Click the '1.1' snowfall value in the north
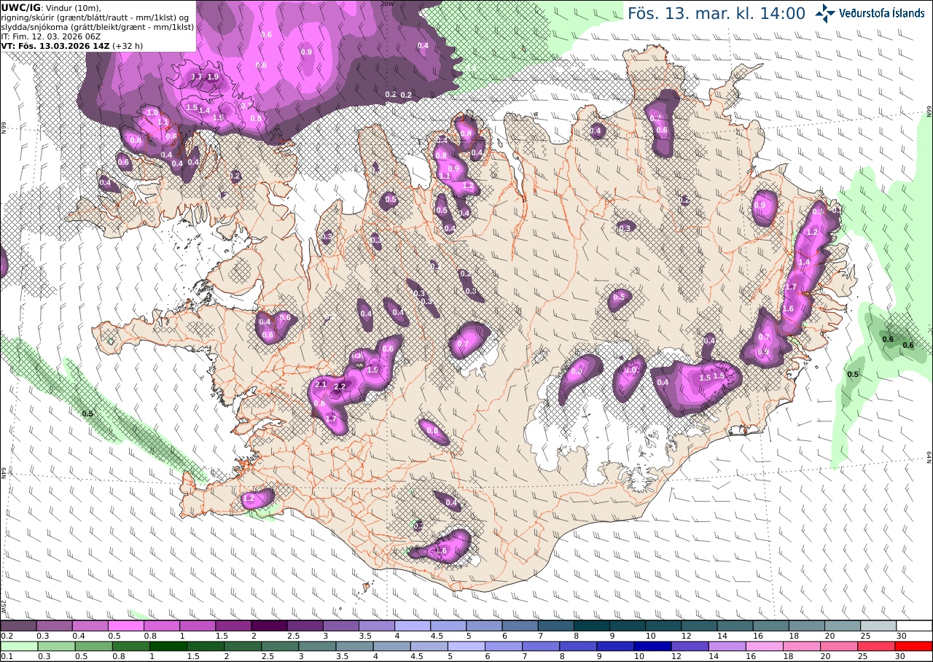 coord(445,176)
